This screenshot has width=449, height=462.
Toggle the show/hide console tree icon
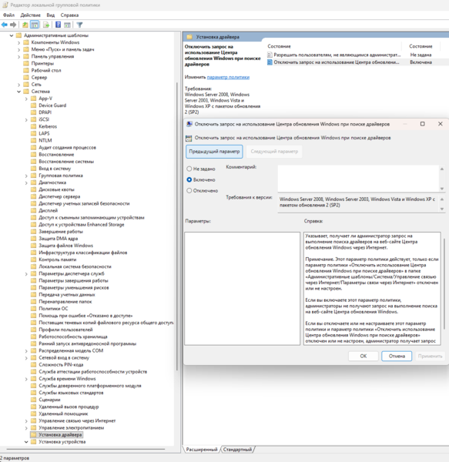coord(35,25)
